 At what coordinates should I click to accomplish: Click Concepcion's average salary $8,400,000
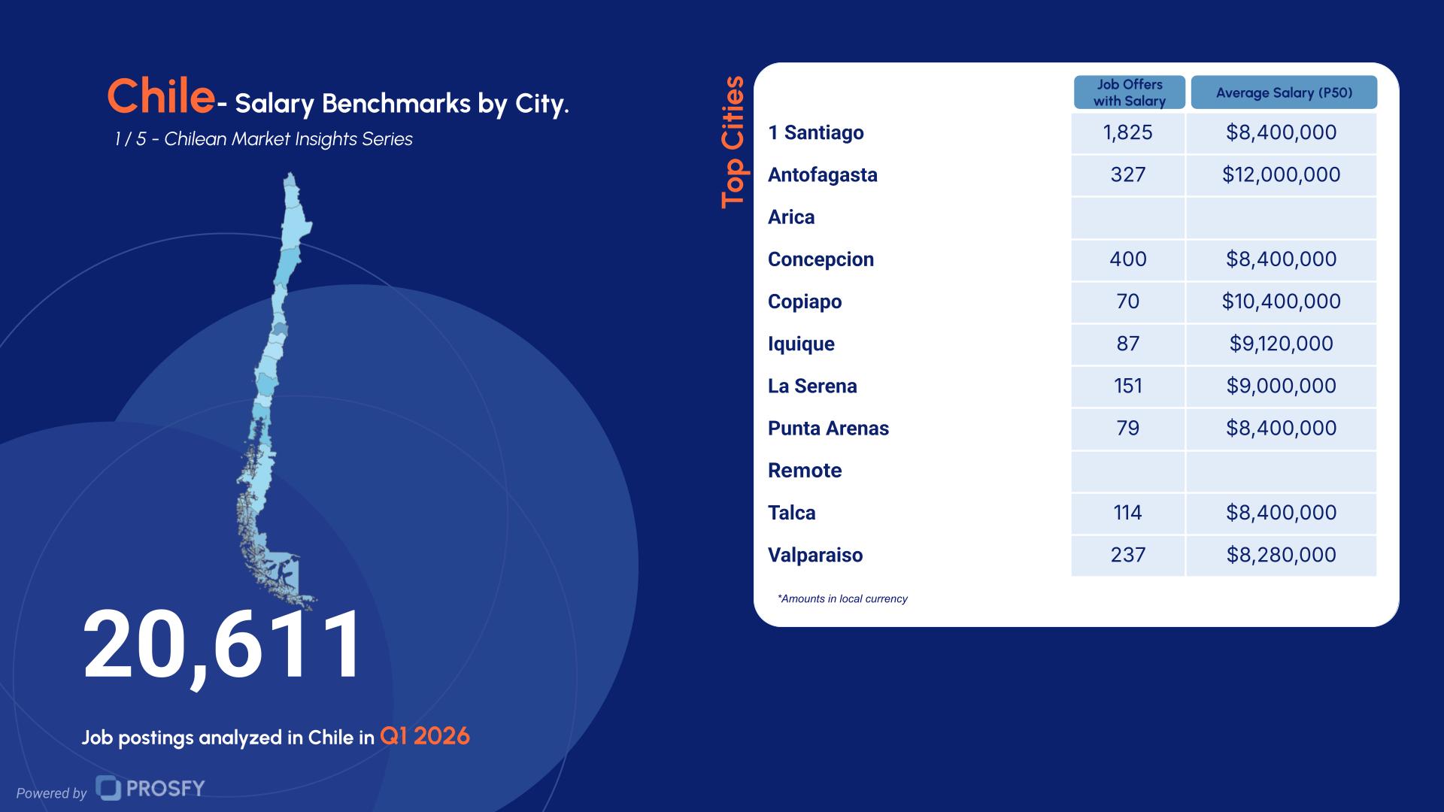tap(1281, 259)
